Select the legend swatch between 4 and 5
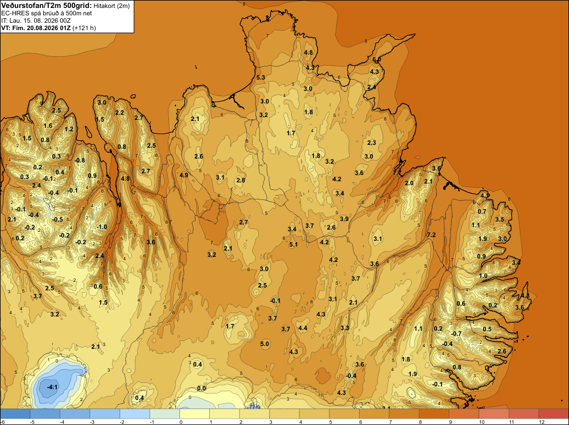 314,414
